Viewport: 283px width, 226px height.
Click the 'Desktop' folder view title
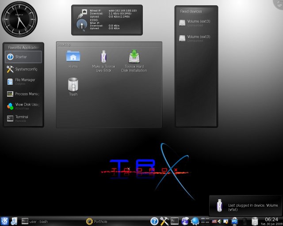point(64,44)
